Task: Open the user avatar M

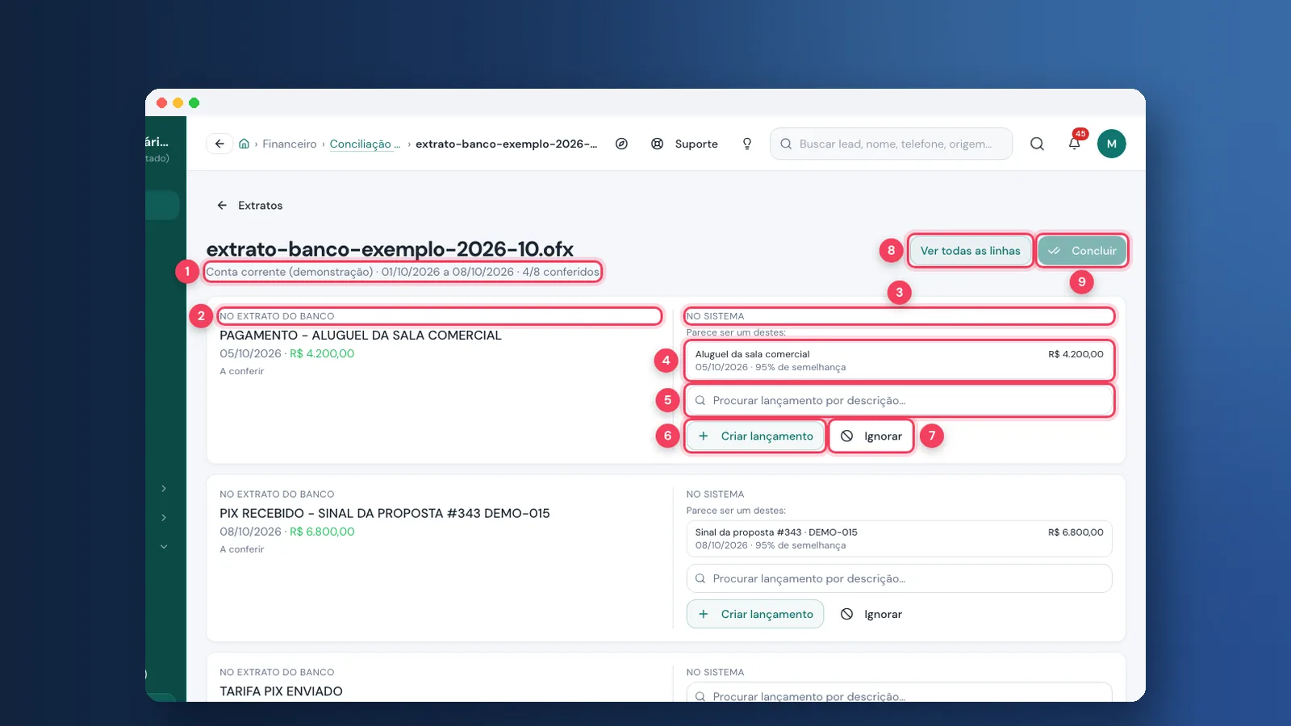Action: 1111,144
